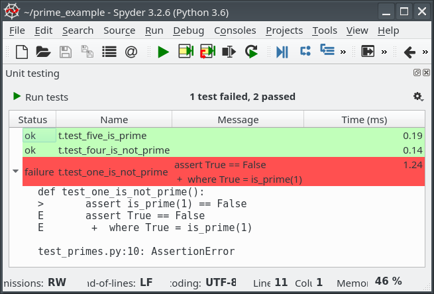Open the Source menu

[119, 30]
